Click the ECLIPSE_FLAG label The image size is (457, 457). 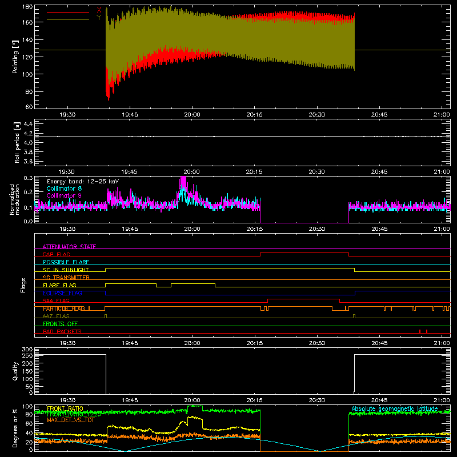click(62, 293)
